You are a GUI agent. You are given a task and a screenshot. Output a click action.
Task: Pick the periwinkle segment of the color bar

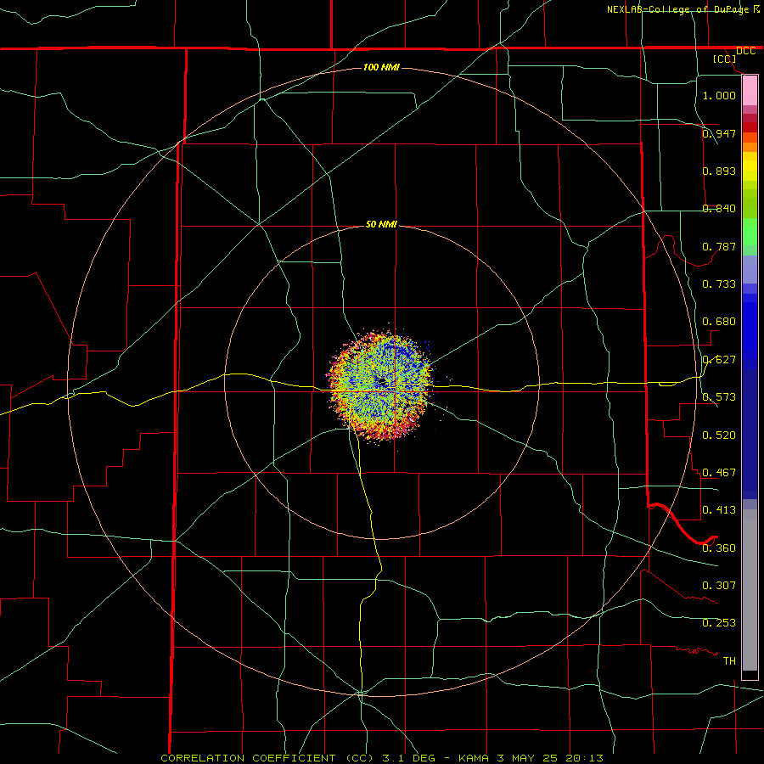click(x=750, y=270)
